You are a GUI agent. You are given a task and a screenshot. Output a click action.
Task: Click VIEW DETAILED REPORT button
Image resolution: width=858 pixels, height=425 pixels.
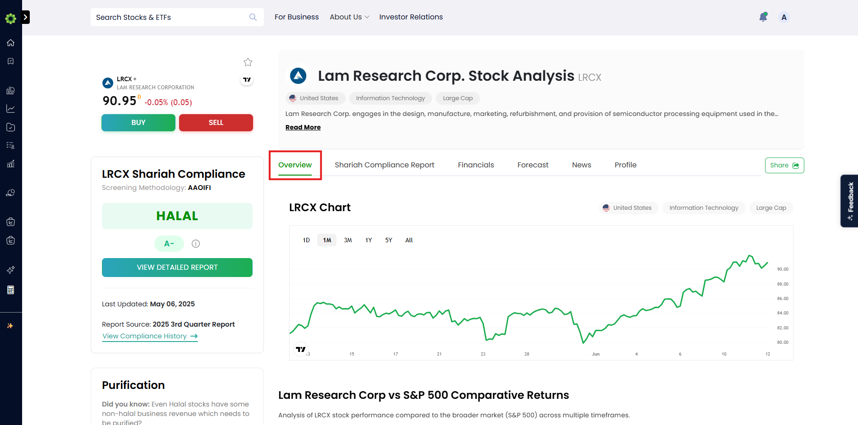(x=177, y=268)
